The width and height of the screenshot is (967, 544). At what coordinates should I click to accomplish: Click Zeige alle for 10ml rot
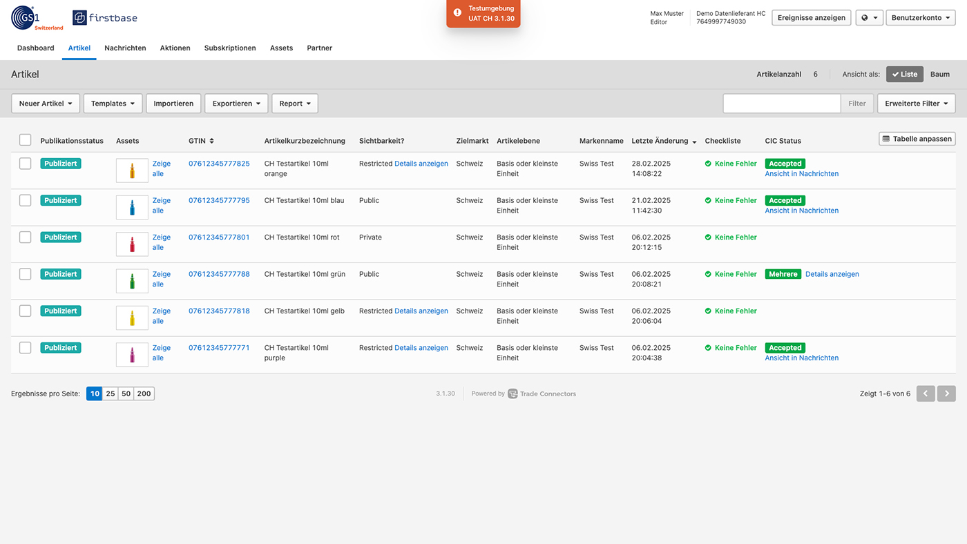point(160,242)
